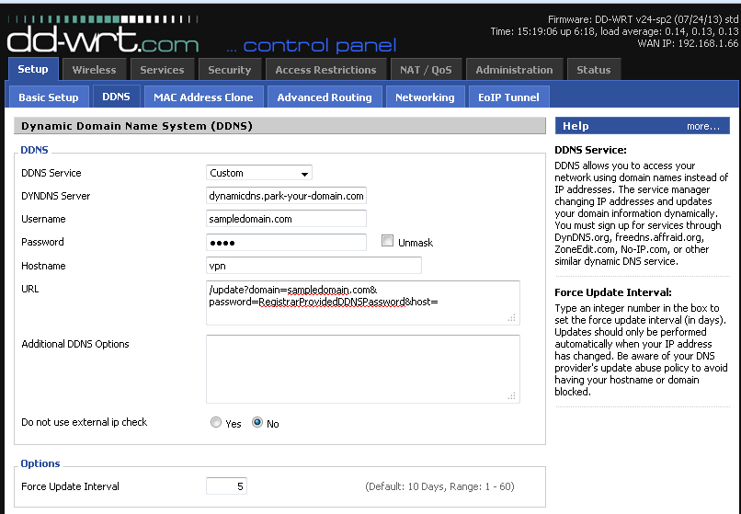
Task: Select the DDNS sub-tab
Action: coord(116,97)
